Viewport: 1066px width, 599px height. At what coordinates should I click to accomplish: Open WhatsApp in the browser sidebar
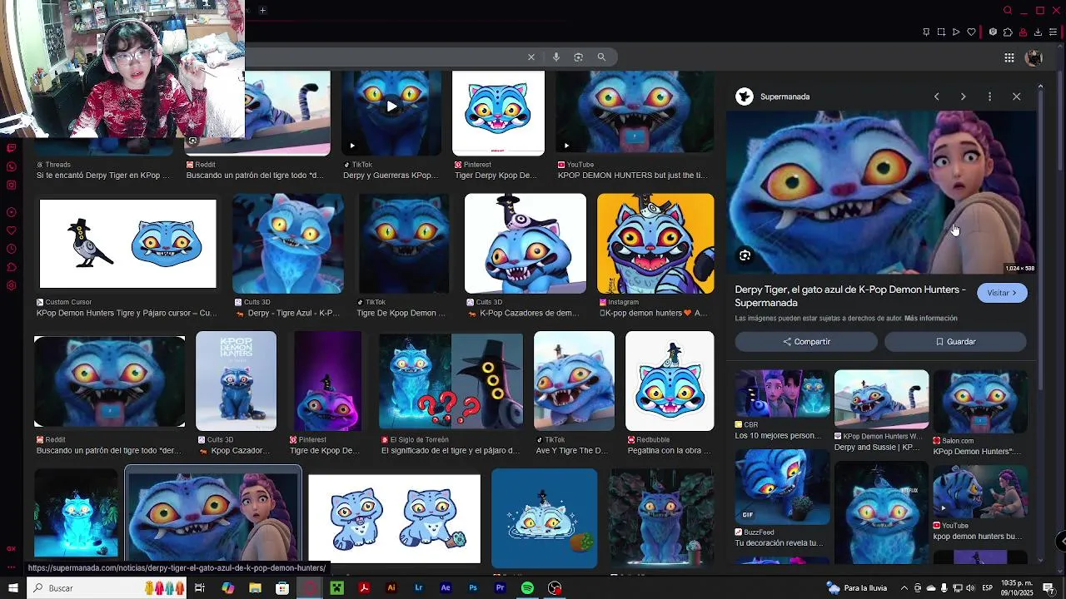click(x=12, y=166)
